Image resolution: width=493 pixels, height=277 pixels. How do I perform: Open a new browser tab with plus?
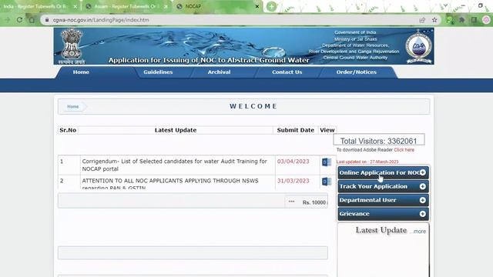271,6
